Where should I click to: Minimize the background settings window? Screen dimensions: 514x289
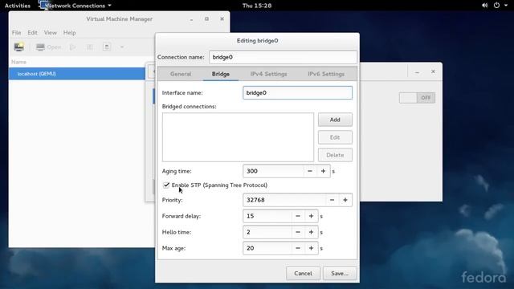click(417, 71)
